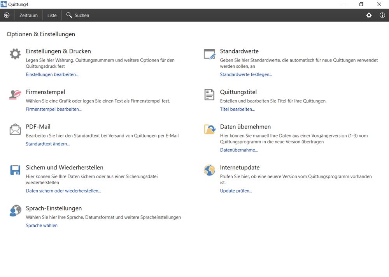Image resolution: width=389 pixels, height=277 pixels.
Task: Click the info icon in top bar
Action: tap(382, 15)
